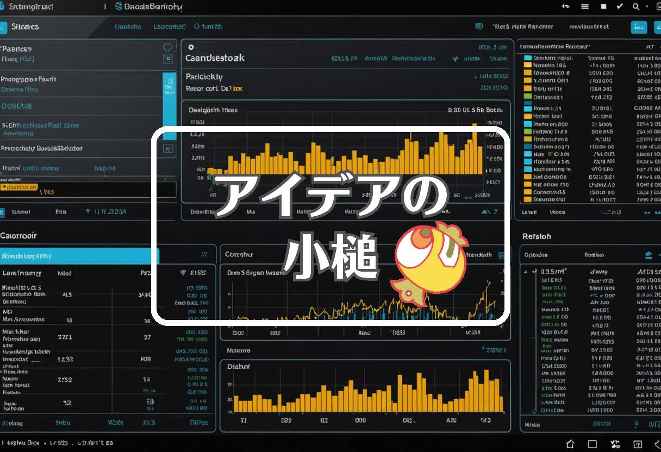
Task: Expand the chevron arrow at bottom right corner
Action: tap(656, 443)
